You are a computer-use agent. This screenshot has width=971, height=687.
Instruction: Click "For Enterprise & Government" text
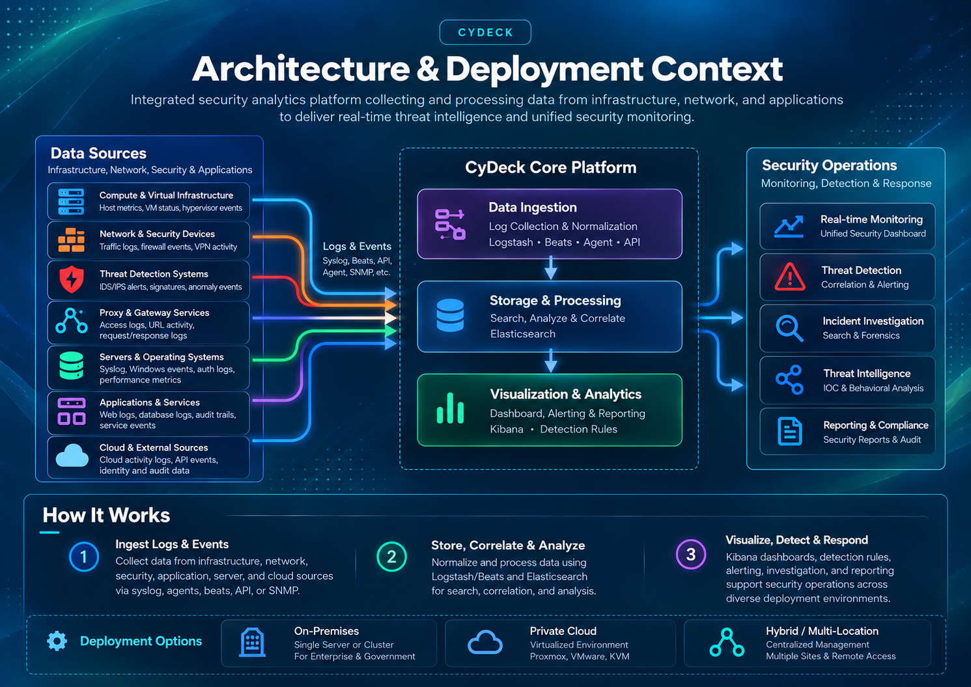tap(354, 656)
